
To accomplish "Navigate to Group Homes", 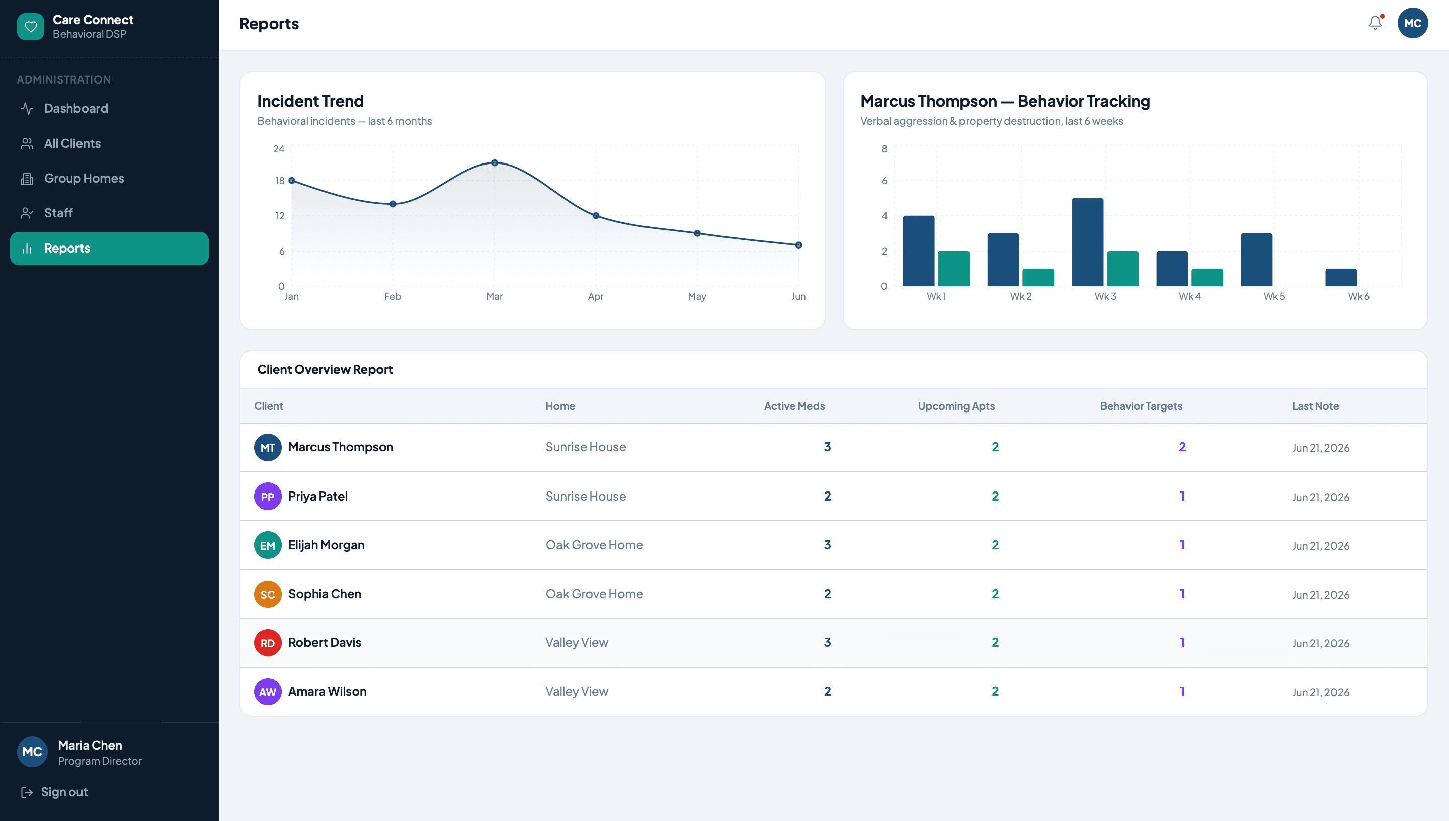I will click(x=109, y=179).
